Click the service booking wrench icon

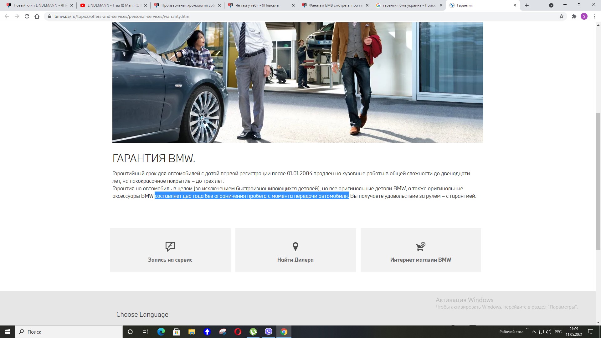pyautogui.click(x=170, y=247)
